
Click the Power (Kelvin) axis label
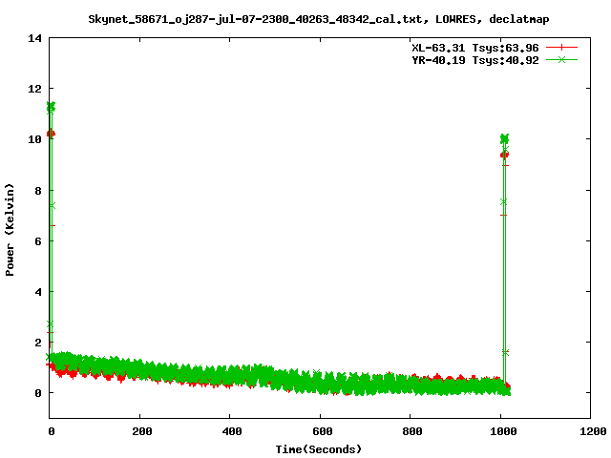10,230
